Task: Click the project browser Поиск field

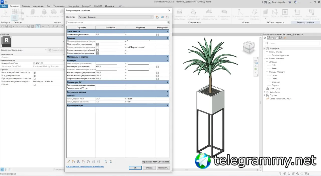Action: [x=291, y=43]
